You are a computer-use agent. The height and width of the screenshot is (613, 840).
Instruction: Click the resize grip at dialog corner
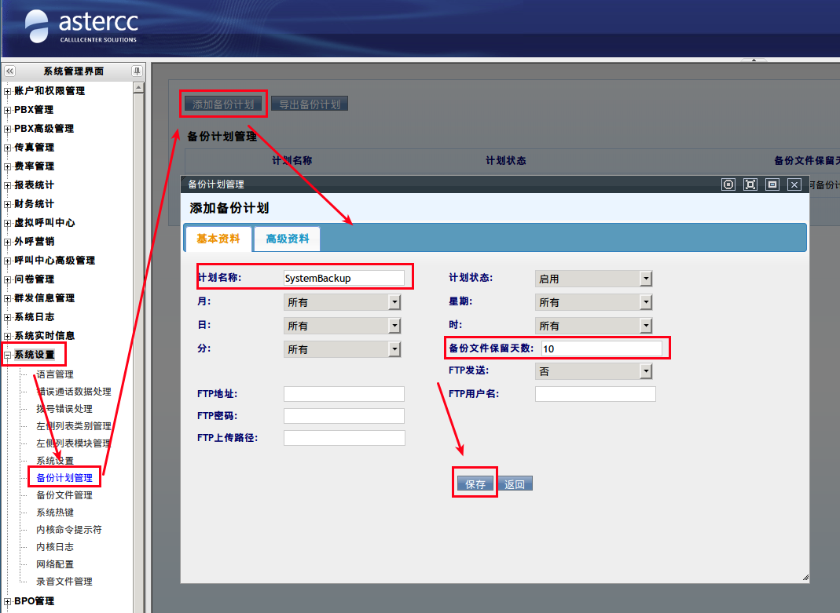(x=805, y=578)
